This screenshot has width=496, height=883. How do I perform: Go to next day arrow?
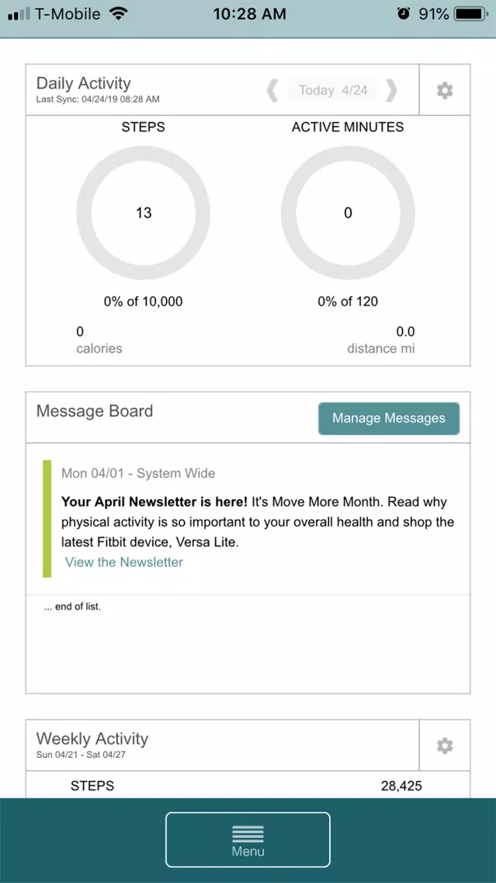tap(391, 90)
